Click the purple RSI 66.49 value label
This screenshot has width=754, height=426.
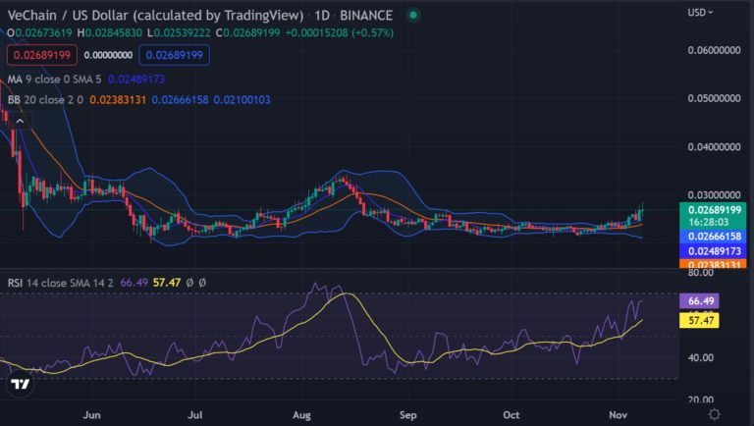[x=699, y=301]
